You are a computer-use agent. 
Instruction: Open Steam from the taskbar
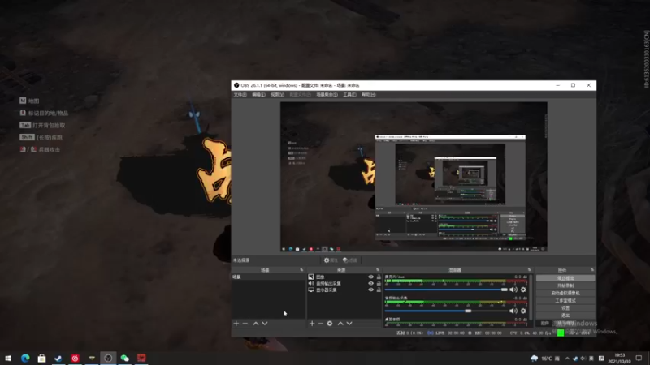(x=58, y=358)
